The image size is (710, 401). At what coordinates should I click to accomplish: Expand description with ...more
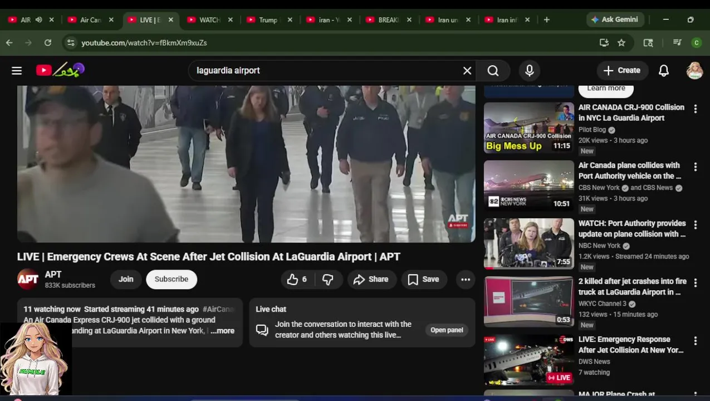(223, 331)
